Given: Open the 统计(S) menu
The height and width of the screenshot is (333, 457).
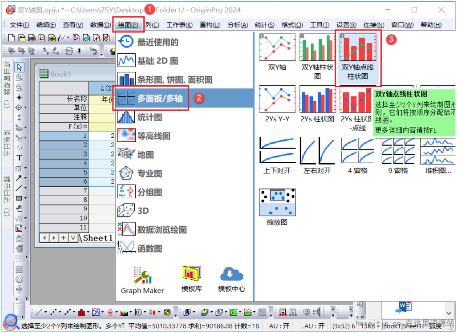Looking at the screenshot, I should point(265,25).
